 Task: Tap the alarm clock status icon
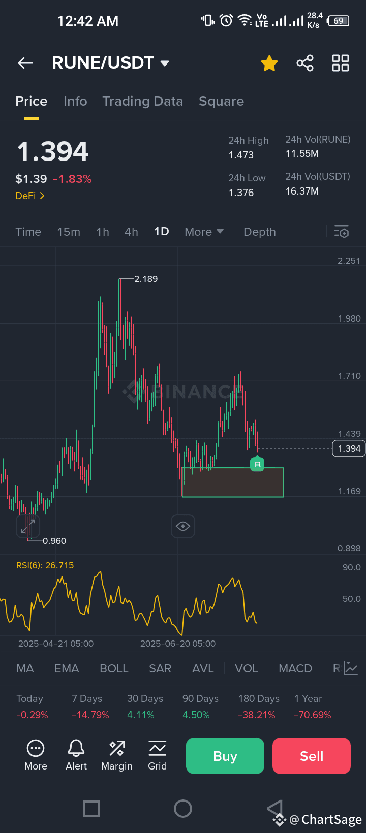[226, 20]
